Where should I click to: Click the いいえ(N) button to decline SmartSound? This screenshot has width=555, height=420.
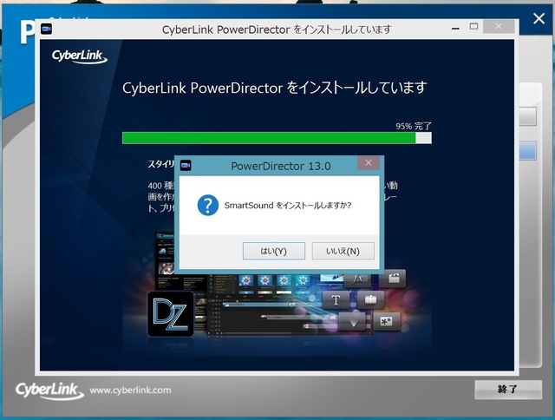tap(343, 251)
